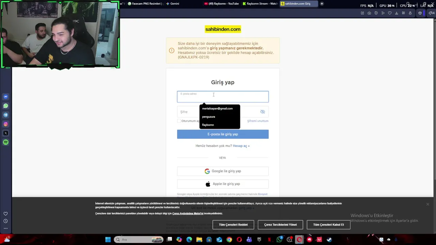The height and width of the screenshot is (245, 436).
Task: Open a new tab with plus button
Action: tap(322, 4)
